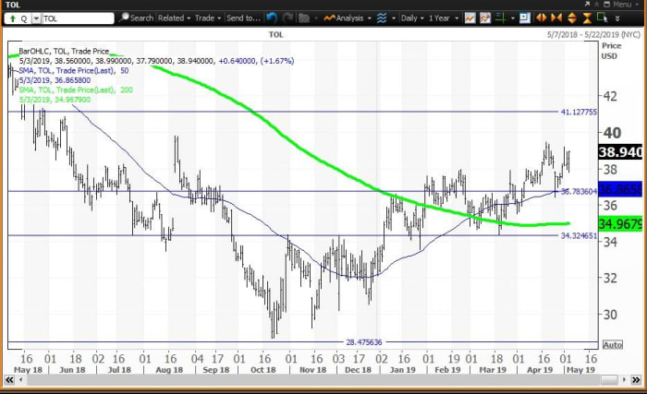Click the chart template window icon
The image size is (647, 394).
click(x=521, y=18)
